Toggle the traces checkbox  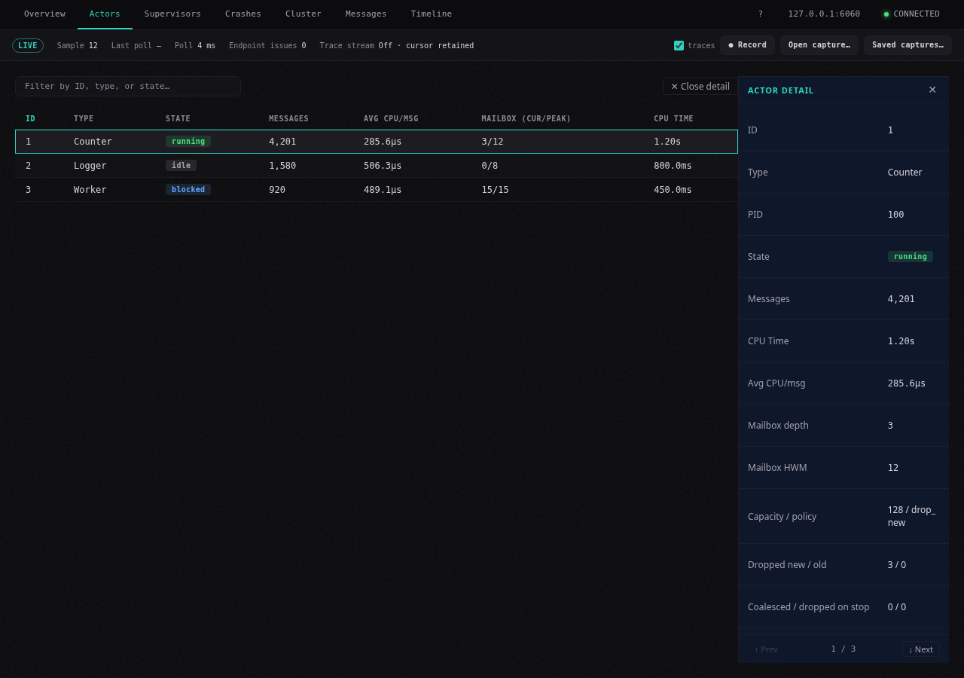pos(679,45)
